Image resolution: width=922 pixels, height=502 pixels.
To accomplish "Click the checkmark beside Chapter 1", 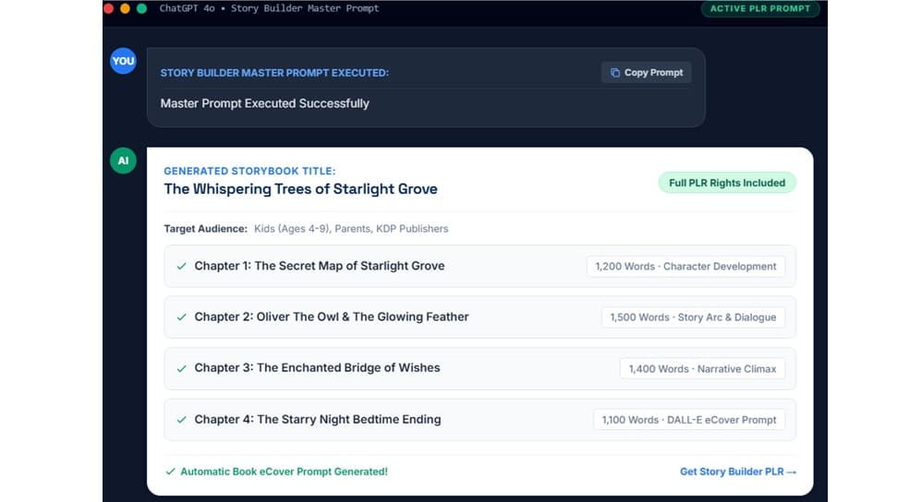I will coord(182,266).
